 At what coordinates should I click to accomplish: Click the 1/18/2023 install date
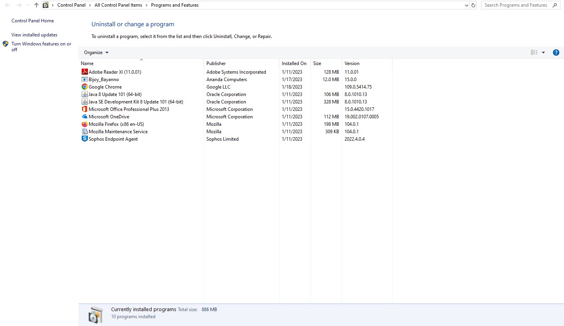(x=292, y=87)
